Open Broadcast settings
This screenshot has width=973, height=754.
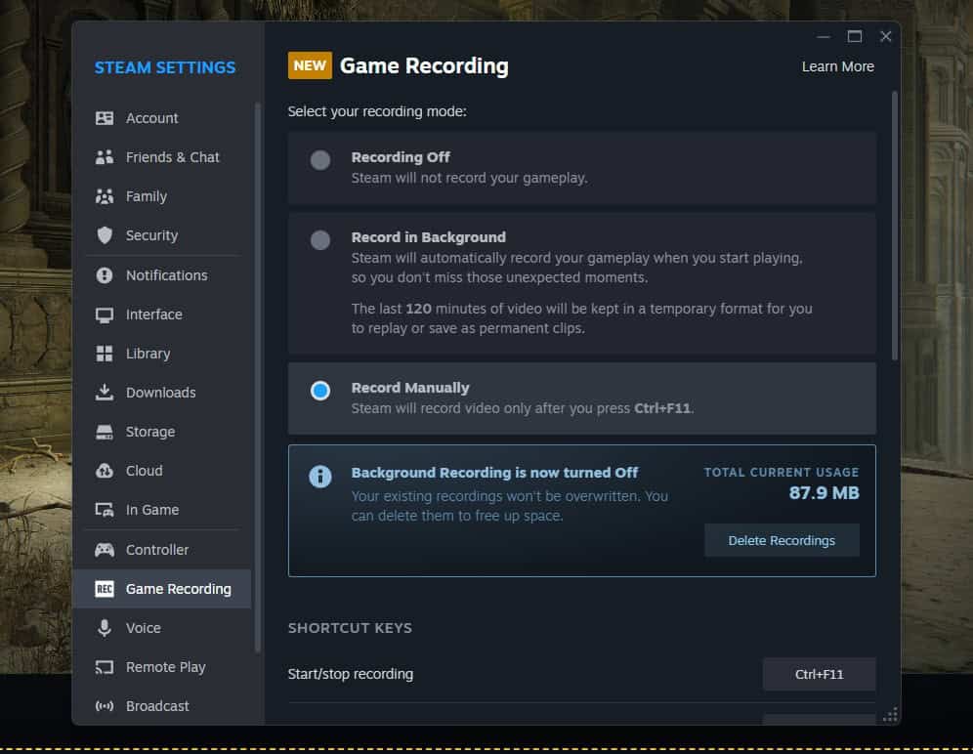tap(162, 706)
